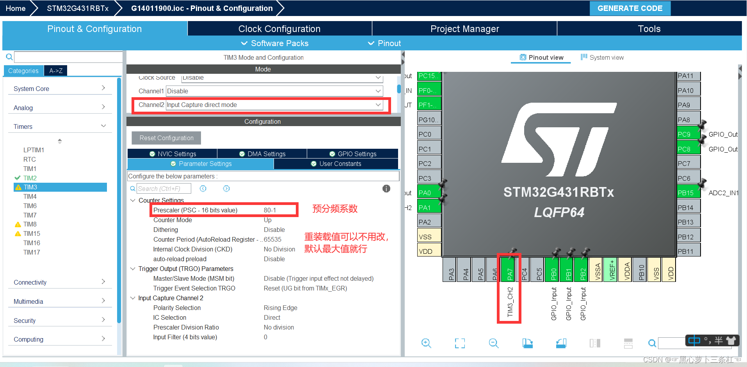Collapse Input Capture Channel 2 group

point(133,298)
